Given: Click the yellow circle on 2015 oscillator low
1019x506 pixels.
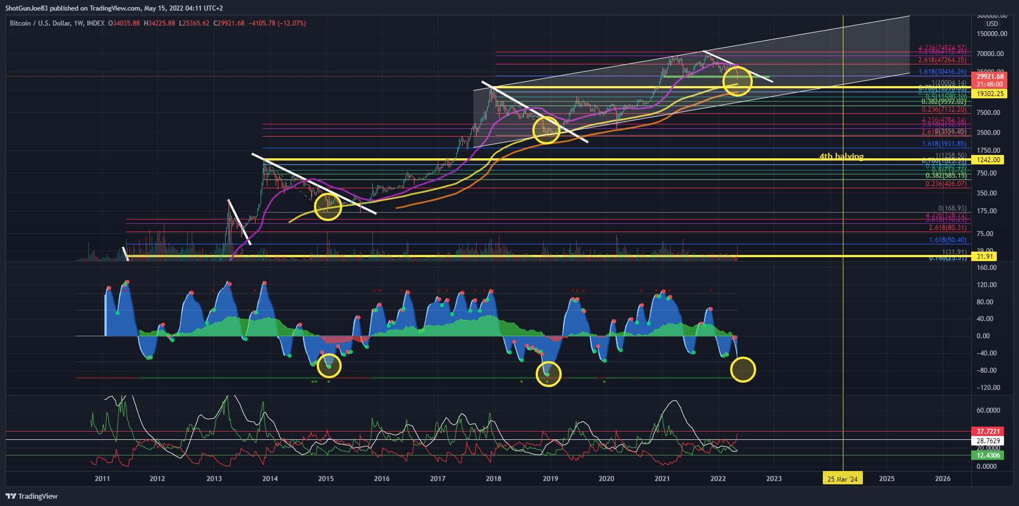Looking at the screenshot, I should [329, 365].
